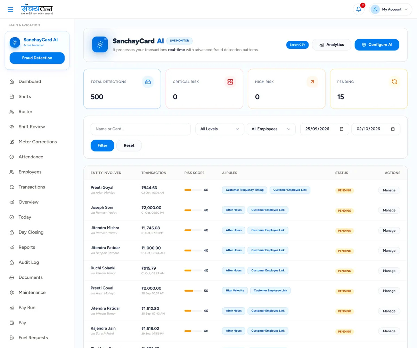This screenshot has height=348, width=417.
Task: Click the Total Detections card icon
Action: pos(148,82)
